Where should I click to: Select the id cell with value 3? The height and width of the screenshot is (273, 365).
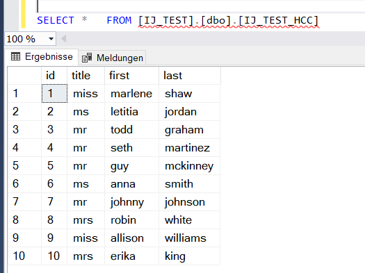coord(54,129)
